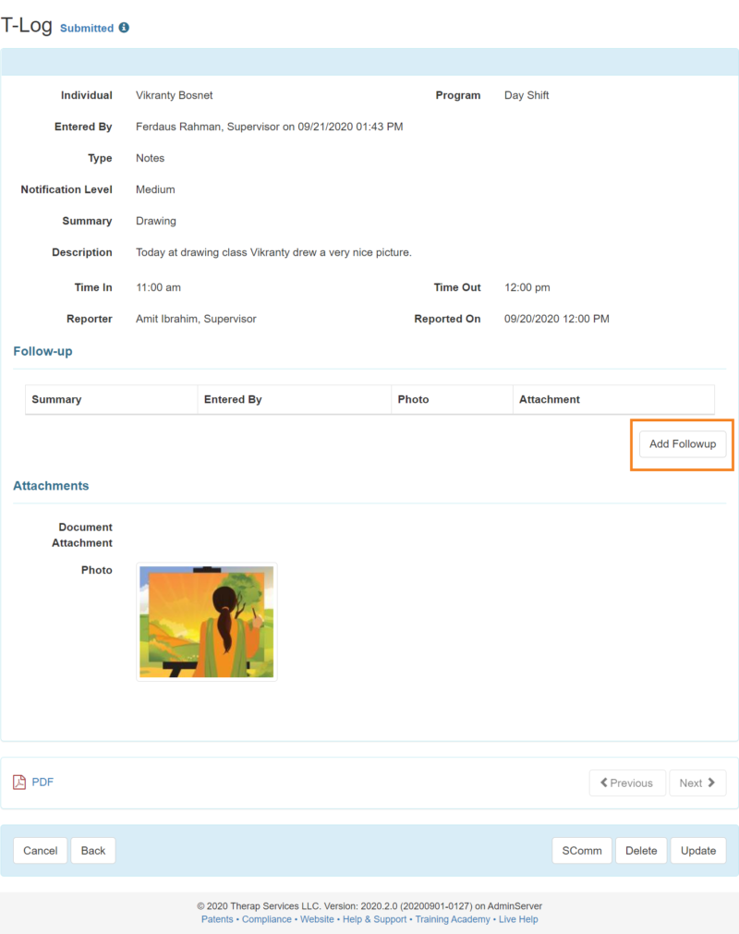Cancel the current T-Log view

pos(40,850)
